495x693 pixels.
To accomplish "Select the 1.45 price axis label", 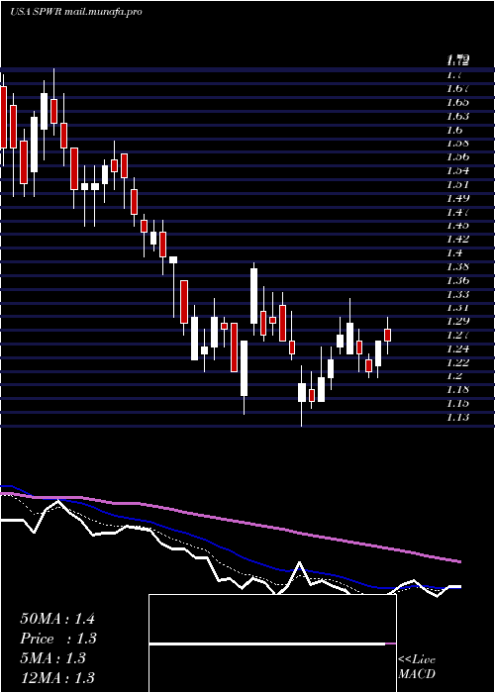I will pos(457,226).
